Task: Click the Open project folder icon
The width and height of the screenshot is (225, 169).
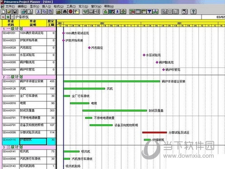Action: pyautogui.click(x=9, y=12)
